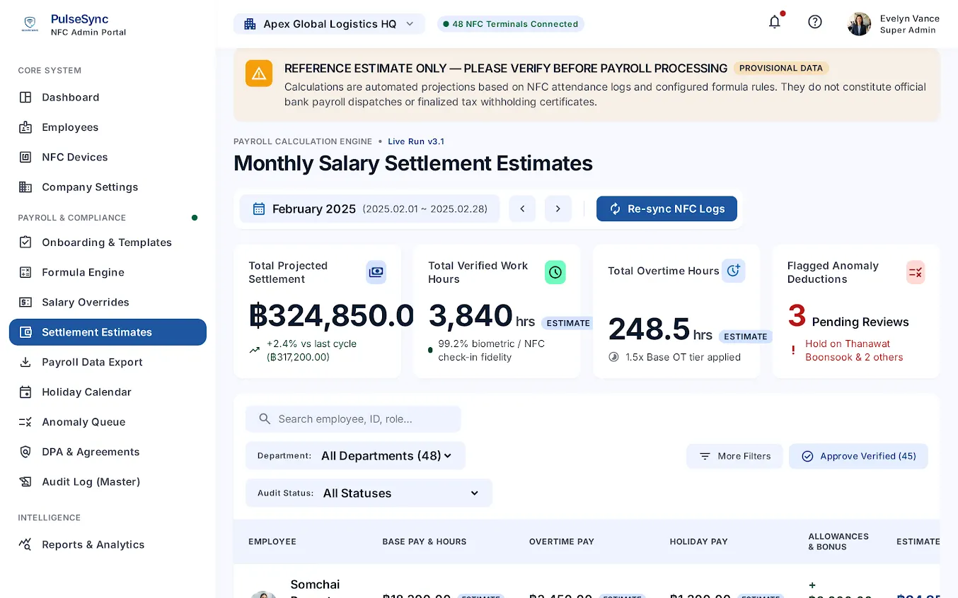This screenshot has height=598, width=958.
Task: Click Evelyn Vance's profile photo
Action: (859, 24)
